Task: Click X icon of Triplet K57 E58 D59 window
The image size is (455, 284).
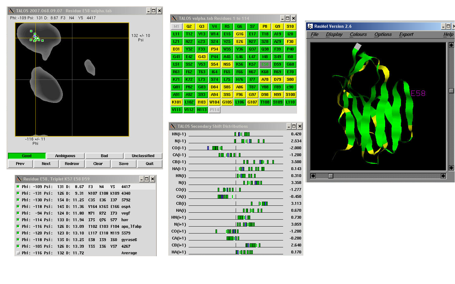Action: (x=19, y=179)
